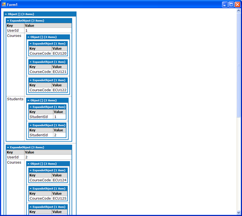Viewport: 242px width, 216px height.
Task: Click the vertical scrollbar thumb
Action: [x=238, y=65]
